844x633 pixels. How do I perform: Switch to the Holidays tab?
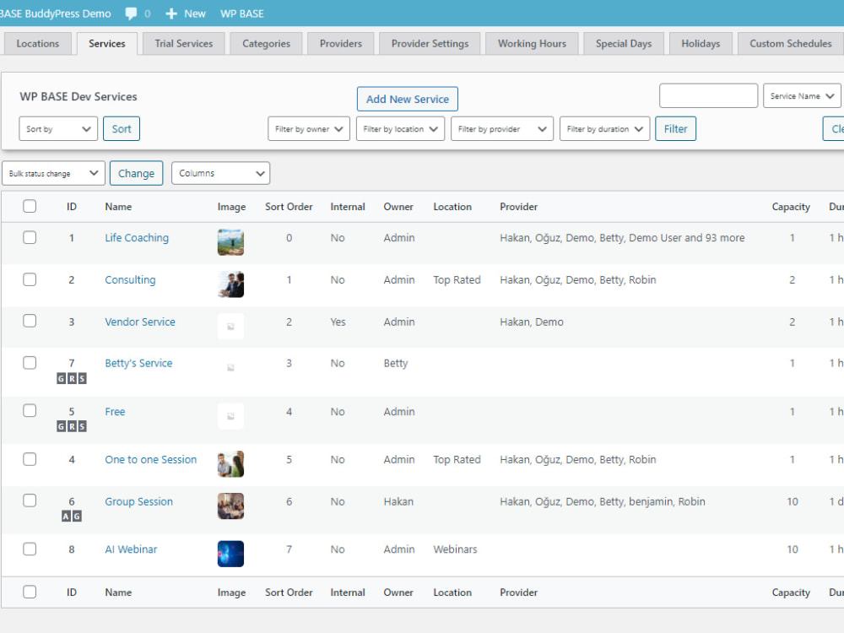[701, 44]
